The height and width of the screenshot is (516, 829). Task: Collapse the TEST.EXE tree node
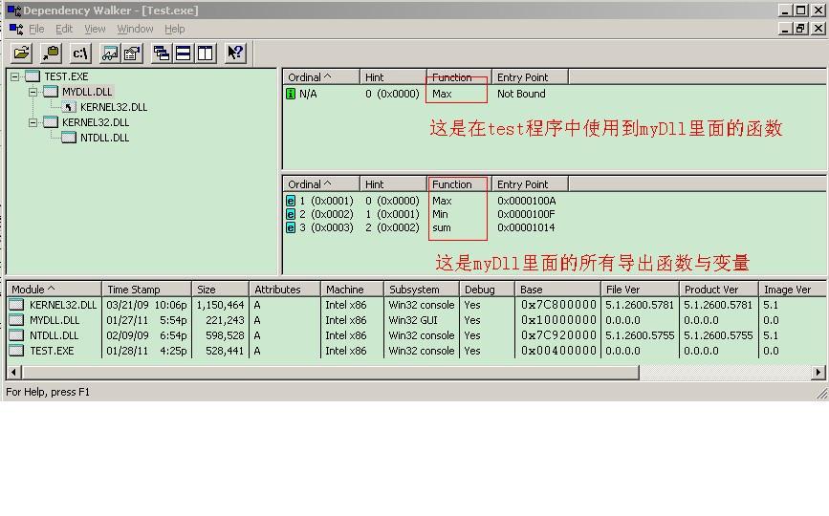click(x=14, y=76)
